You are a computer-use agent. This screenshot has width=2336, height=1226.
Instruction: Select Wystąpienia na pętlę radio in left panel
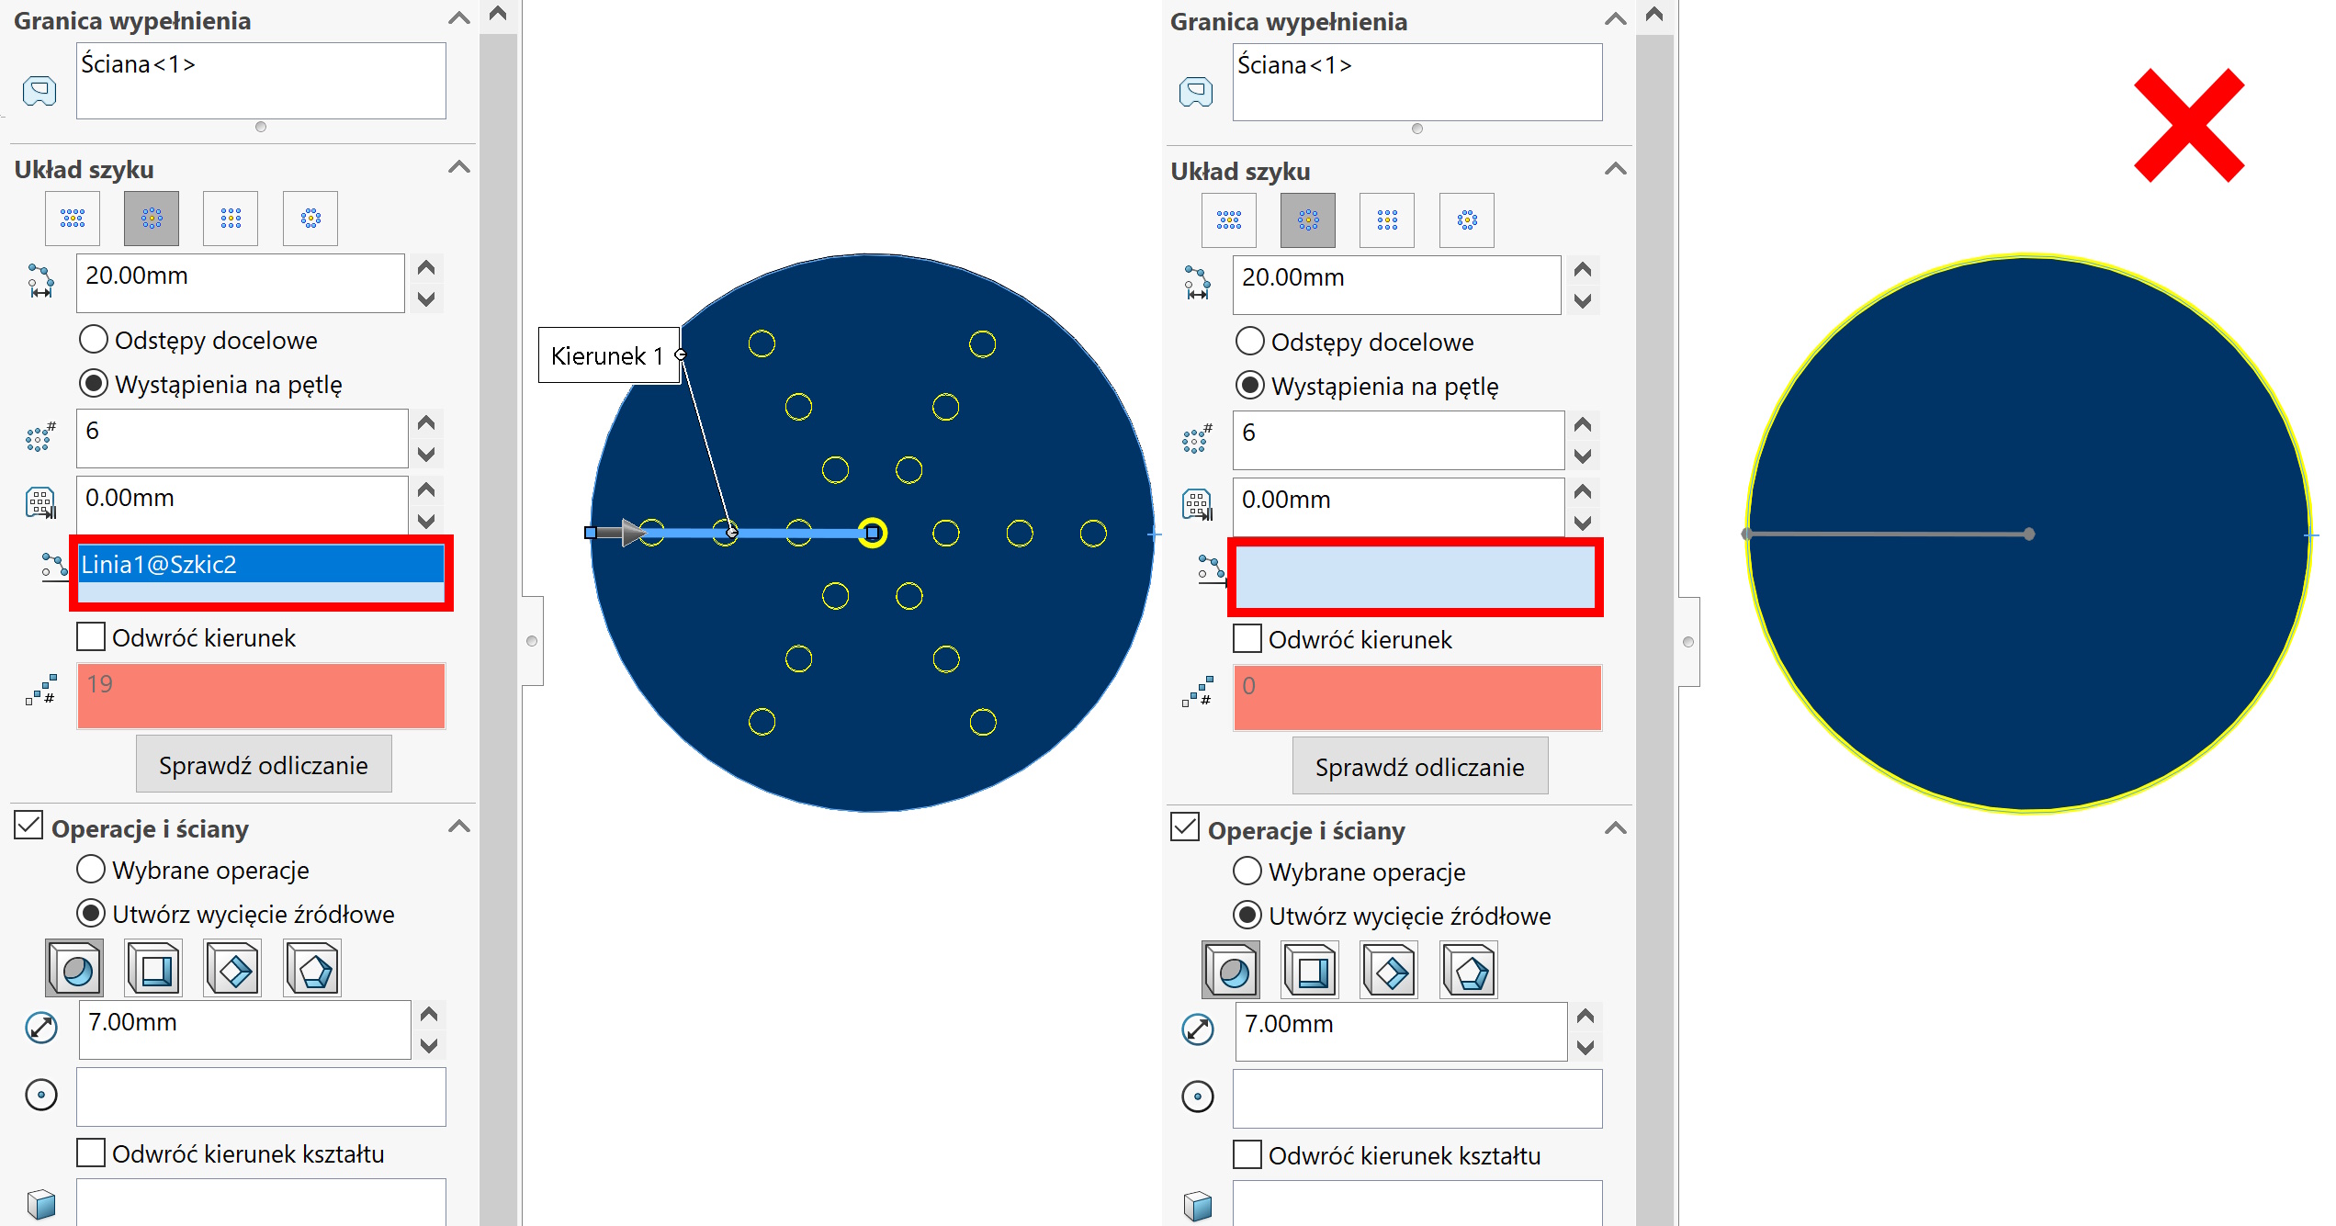click(94, 384)
